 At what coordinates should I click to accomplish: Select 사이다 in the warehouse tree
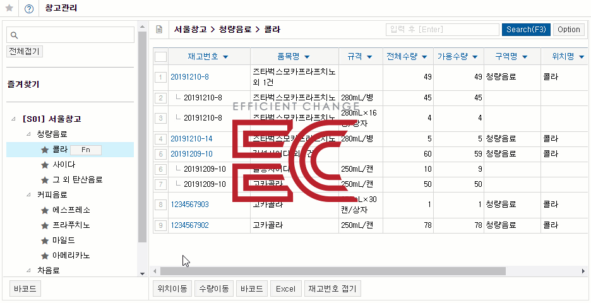coord(64,165)
